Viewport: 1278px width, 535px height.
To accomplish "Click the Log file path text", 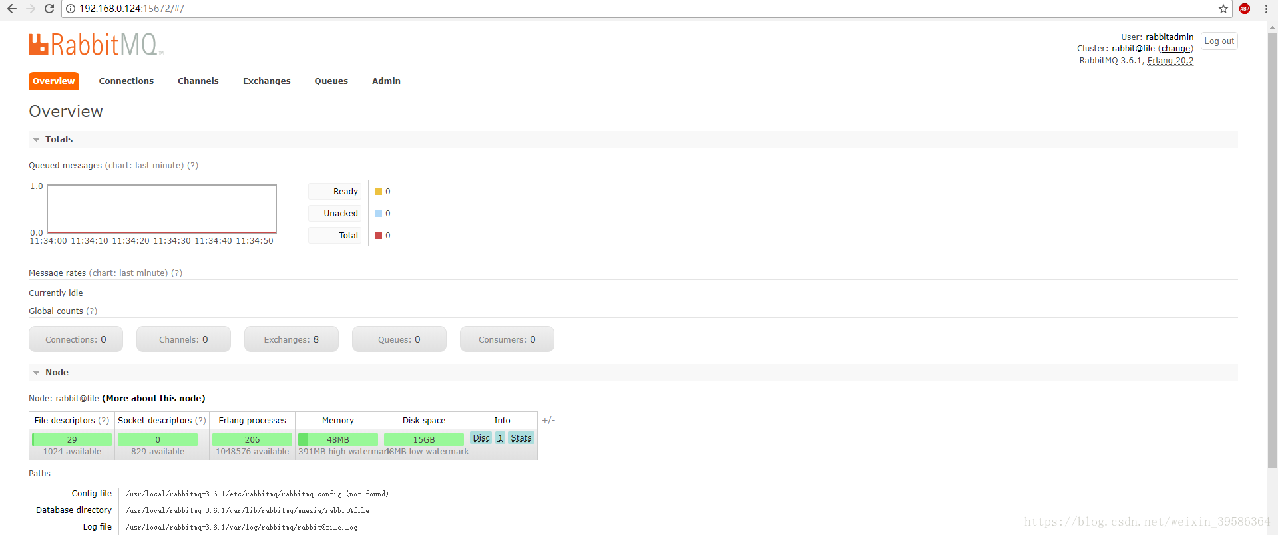I will click(x=242, y=528).
